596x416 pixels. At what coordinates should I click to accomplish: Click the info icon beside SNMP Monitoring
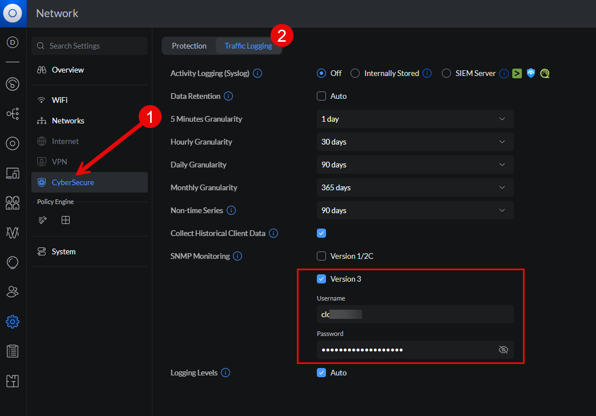tap(237, 256)
